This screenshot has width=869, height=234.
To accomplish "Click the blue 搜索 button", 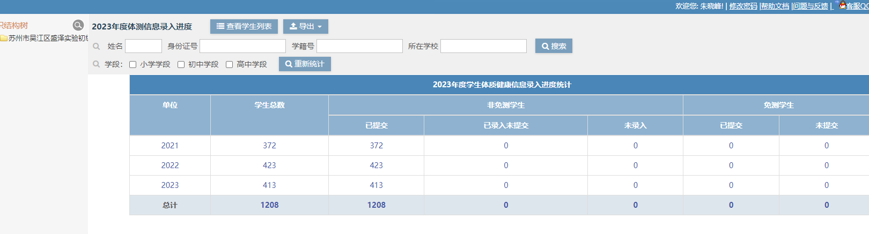I will [554, 46].
